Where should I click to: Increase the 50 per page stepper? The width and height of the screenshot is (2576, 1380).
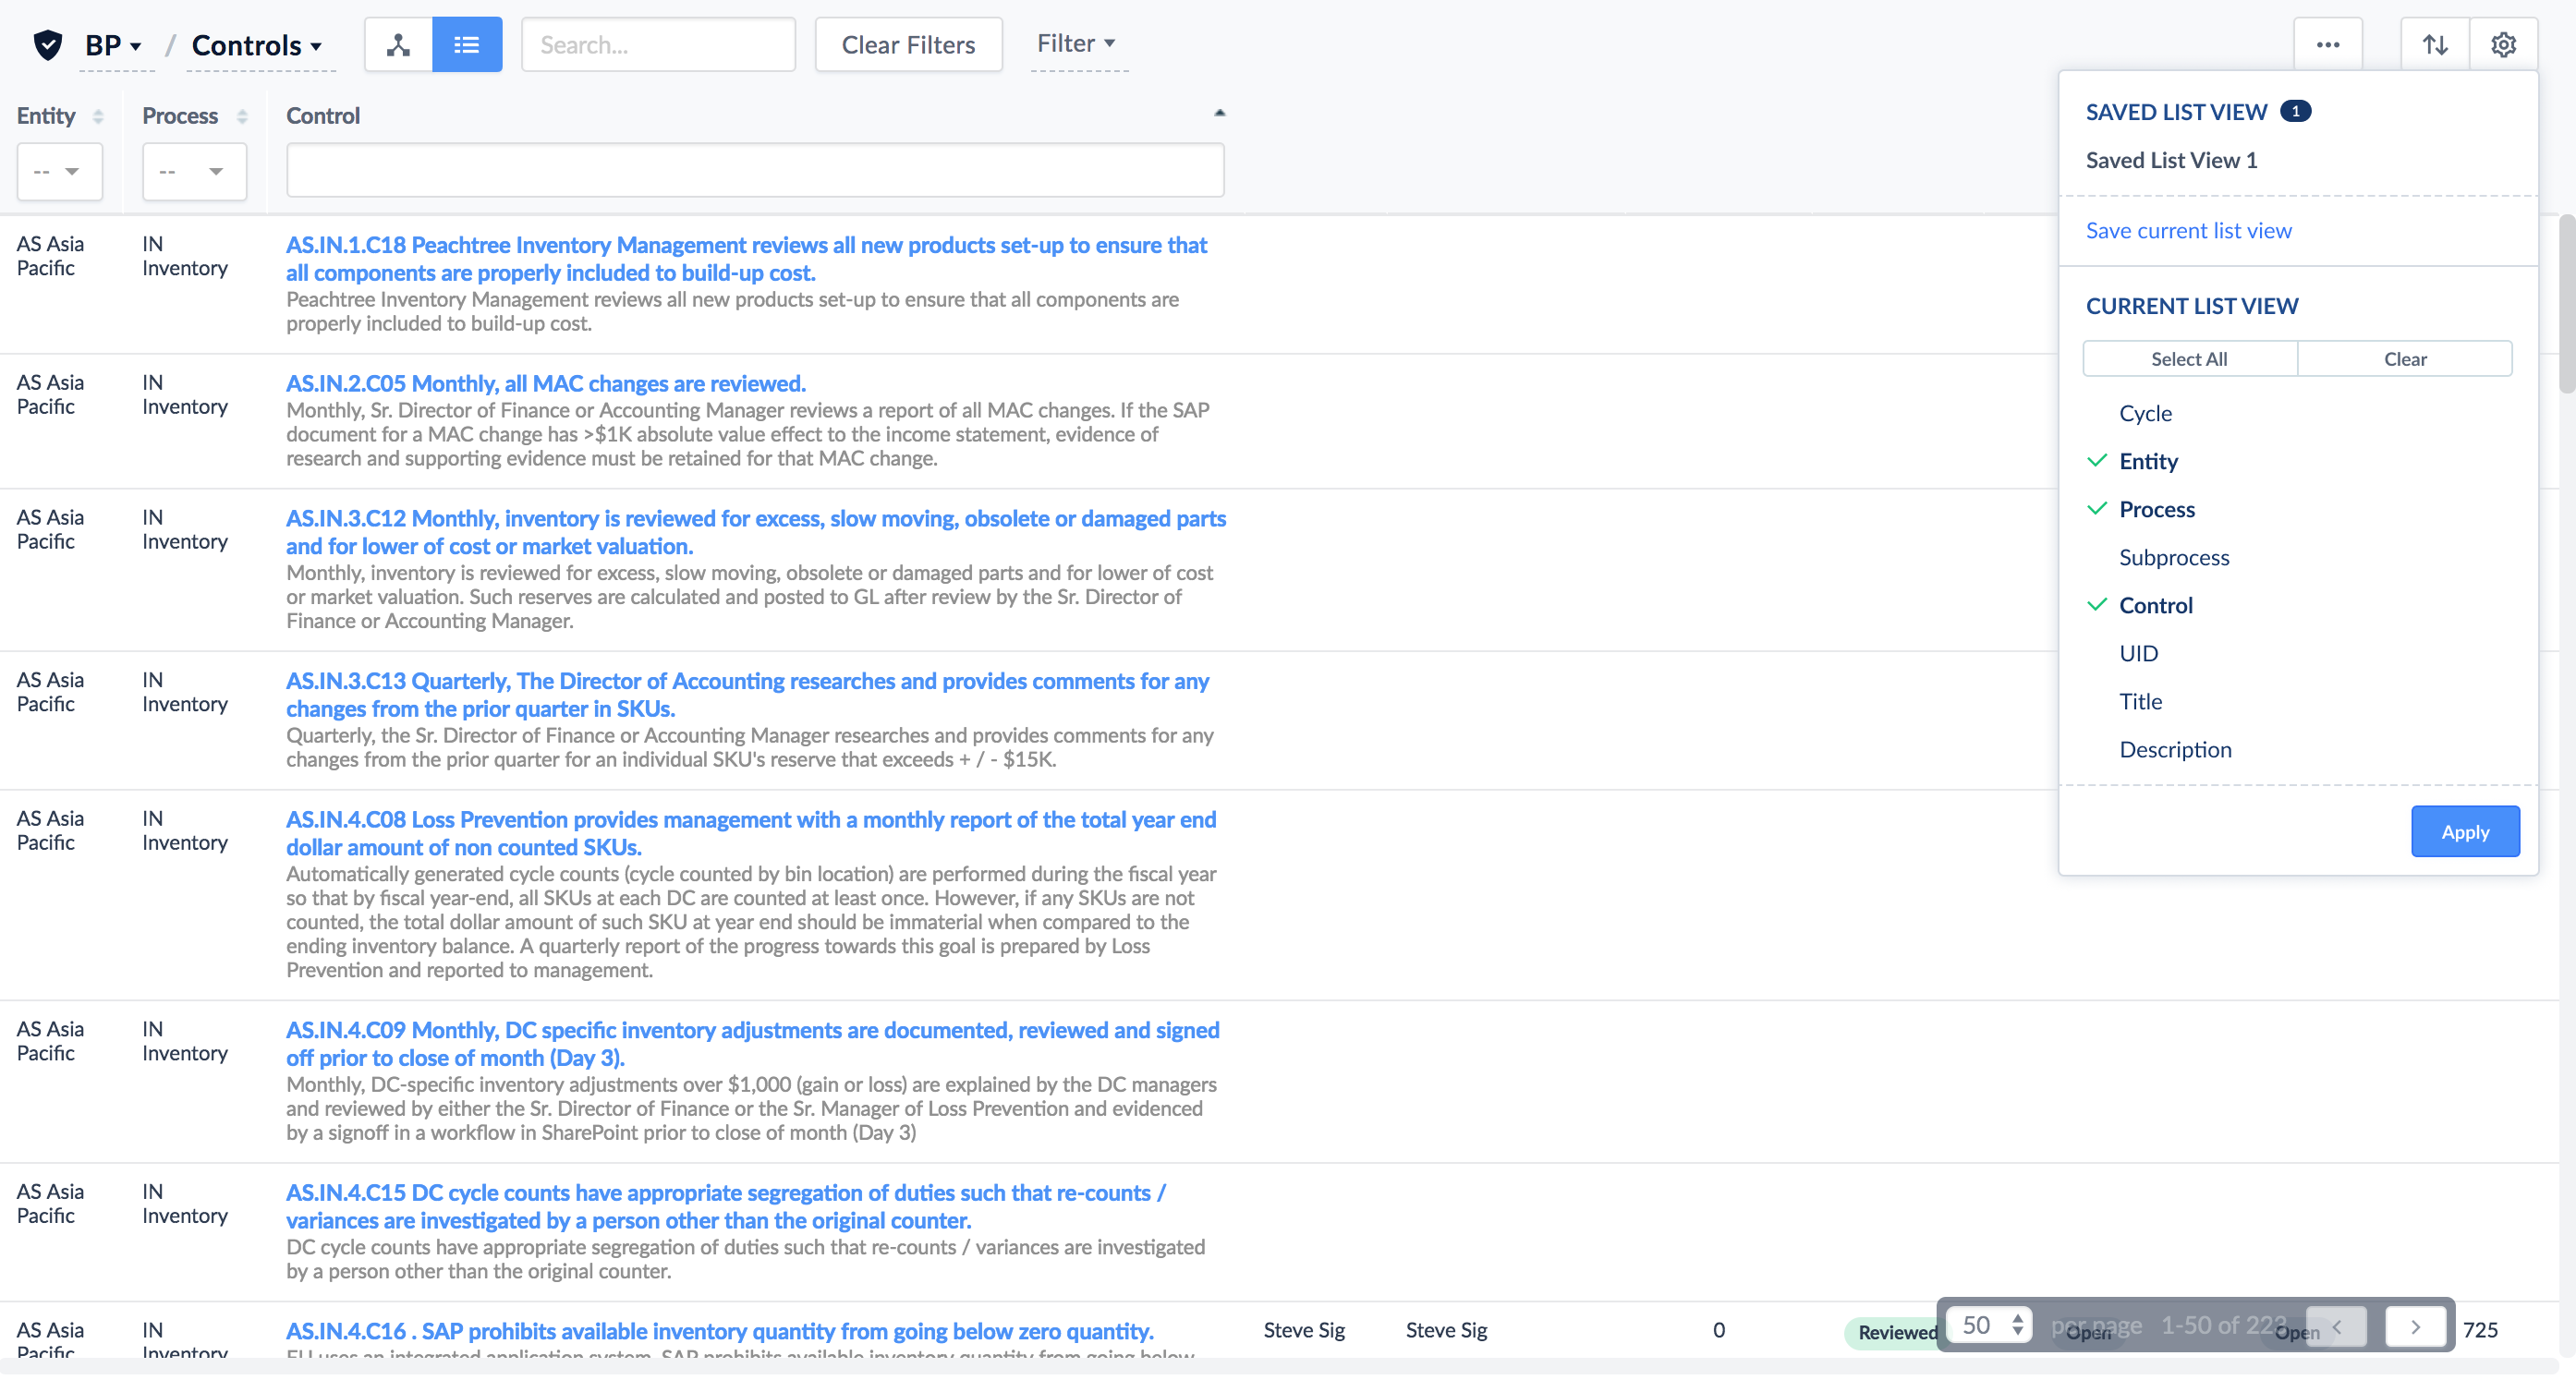[x=2020, y=1317]
